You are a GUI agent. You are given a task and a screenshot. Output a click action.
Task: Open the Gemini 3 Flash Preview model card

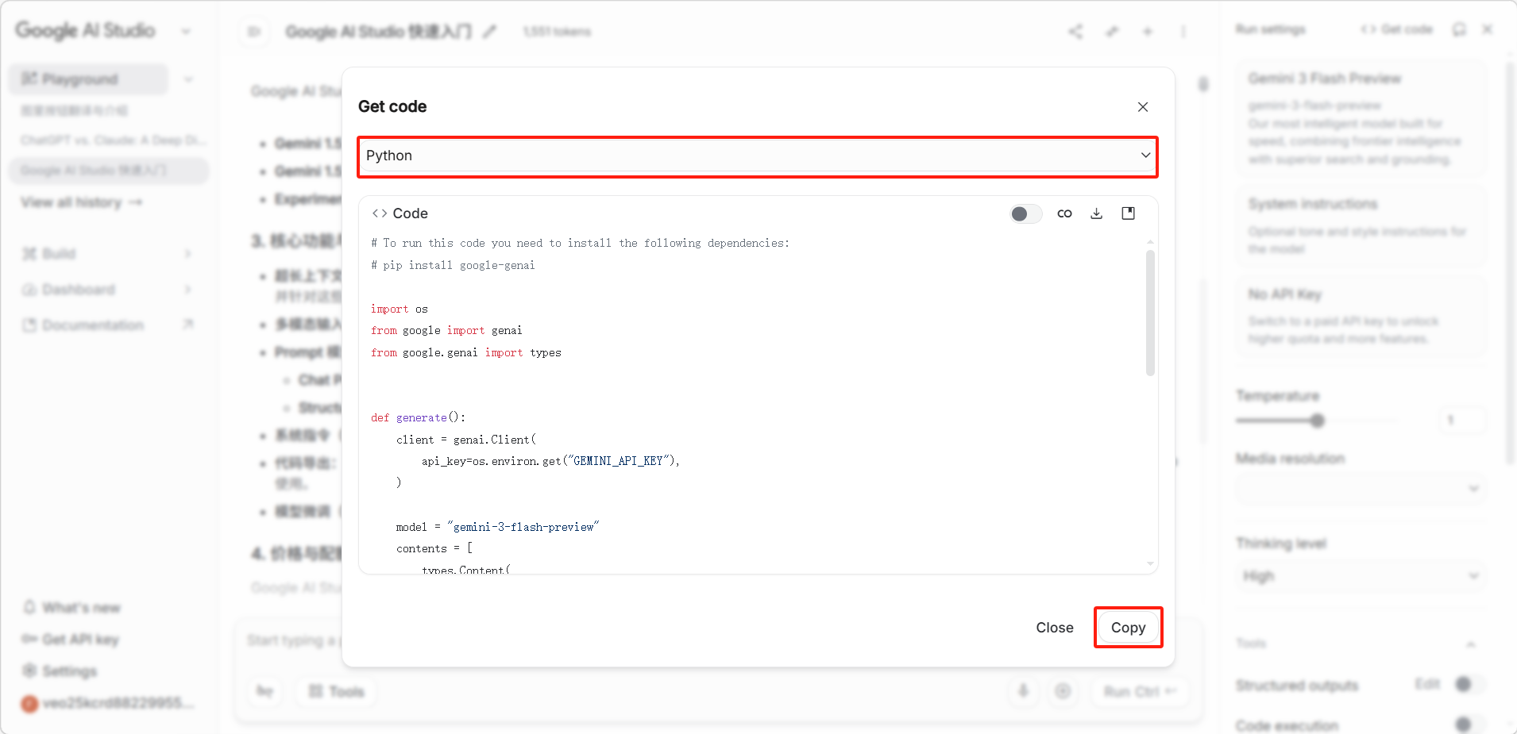click(x=1361, y=118)
